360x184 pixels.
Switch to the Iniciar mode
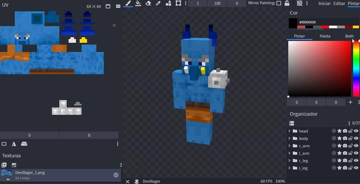(x=324, y=3)
